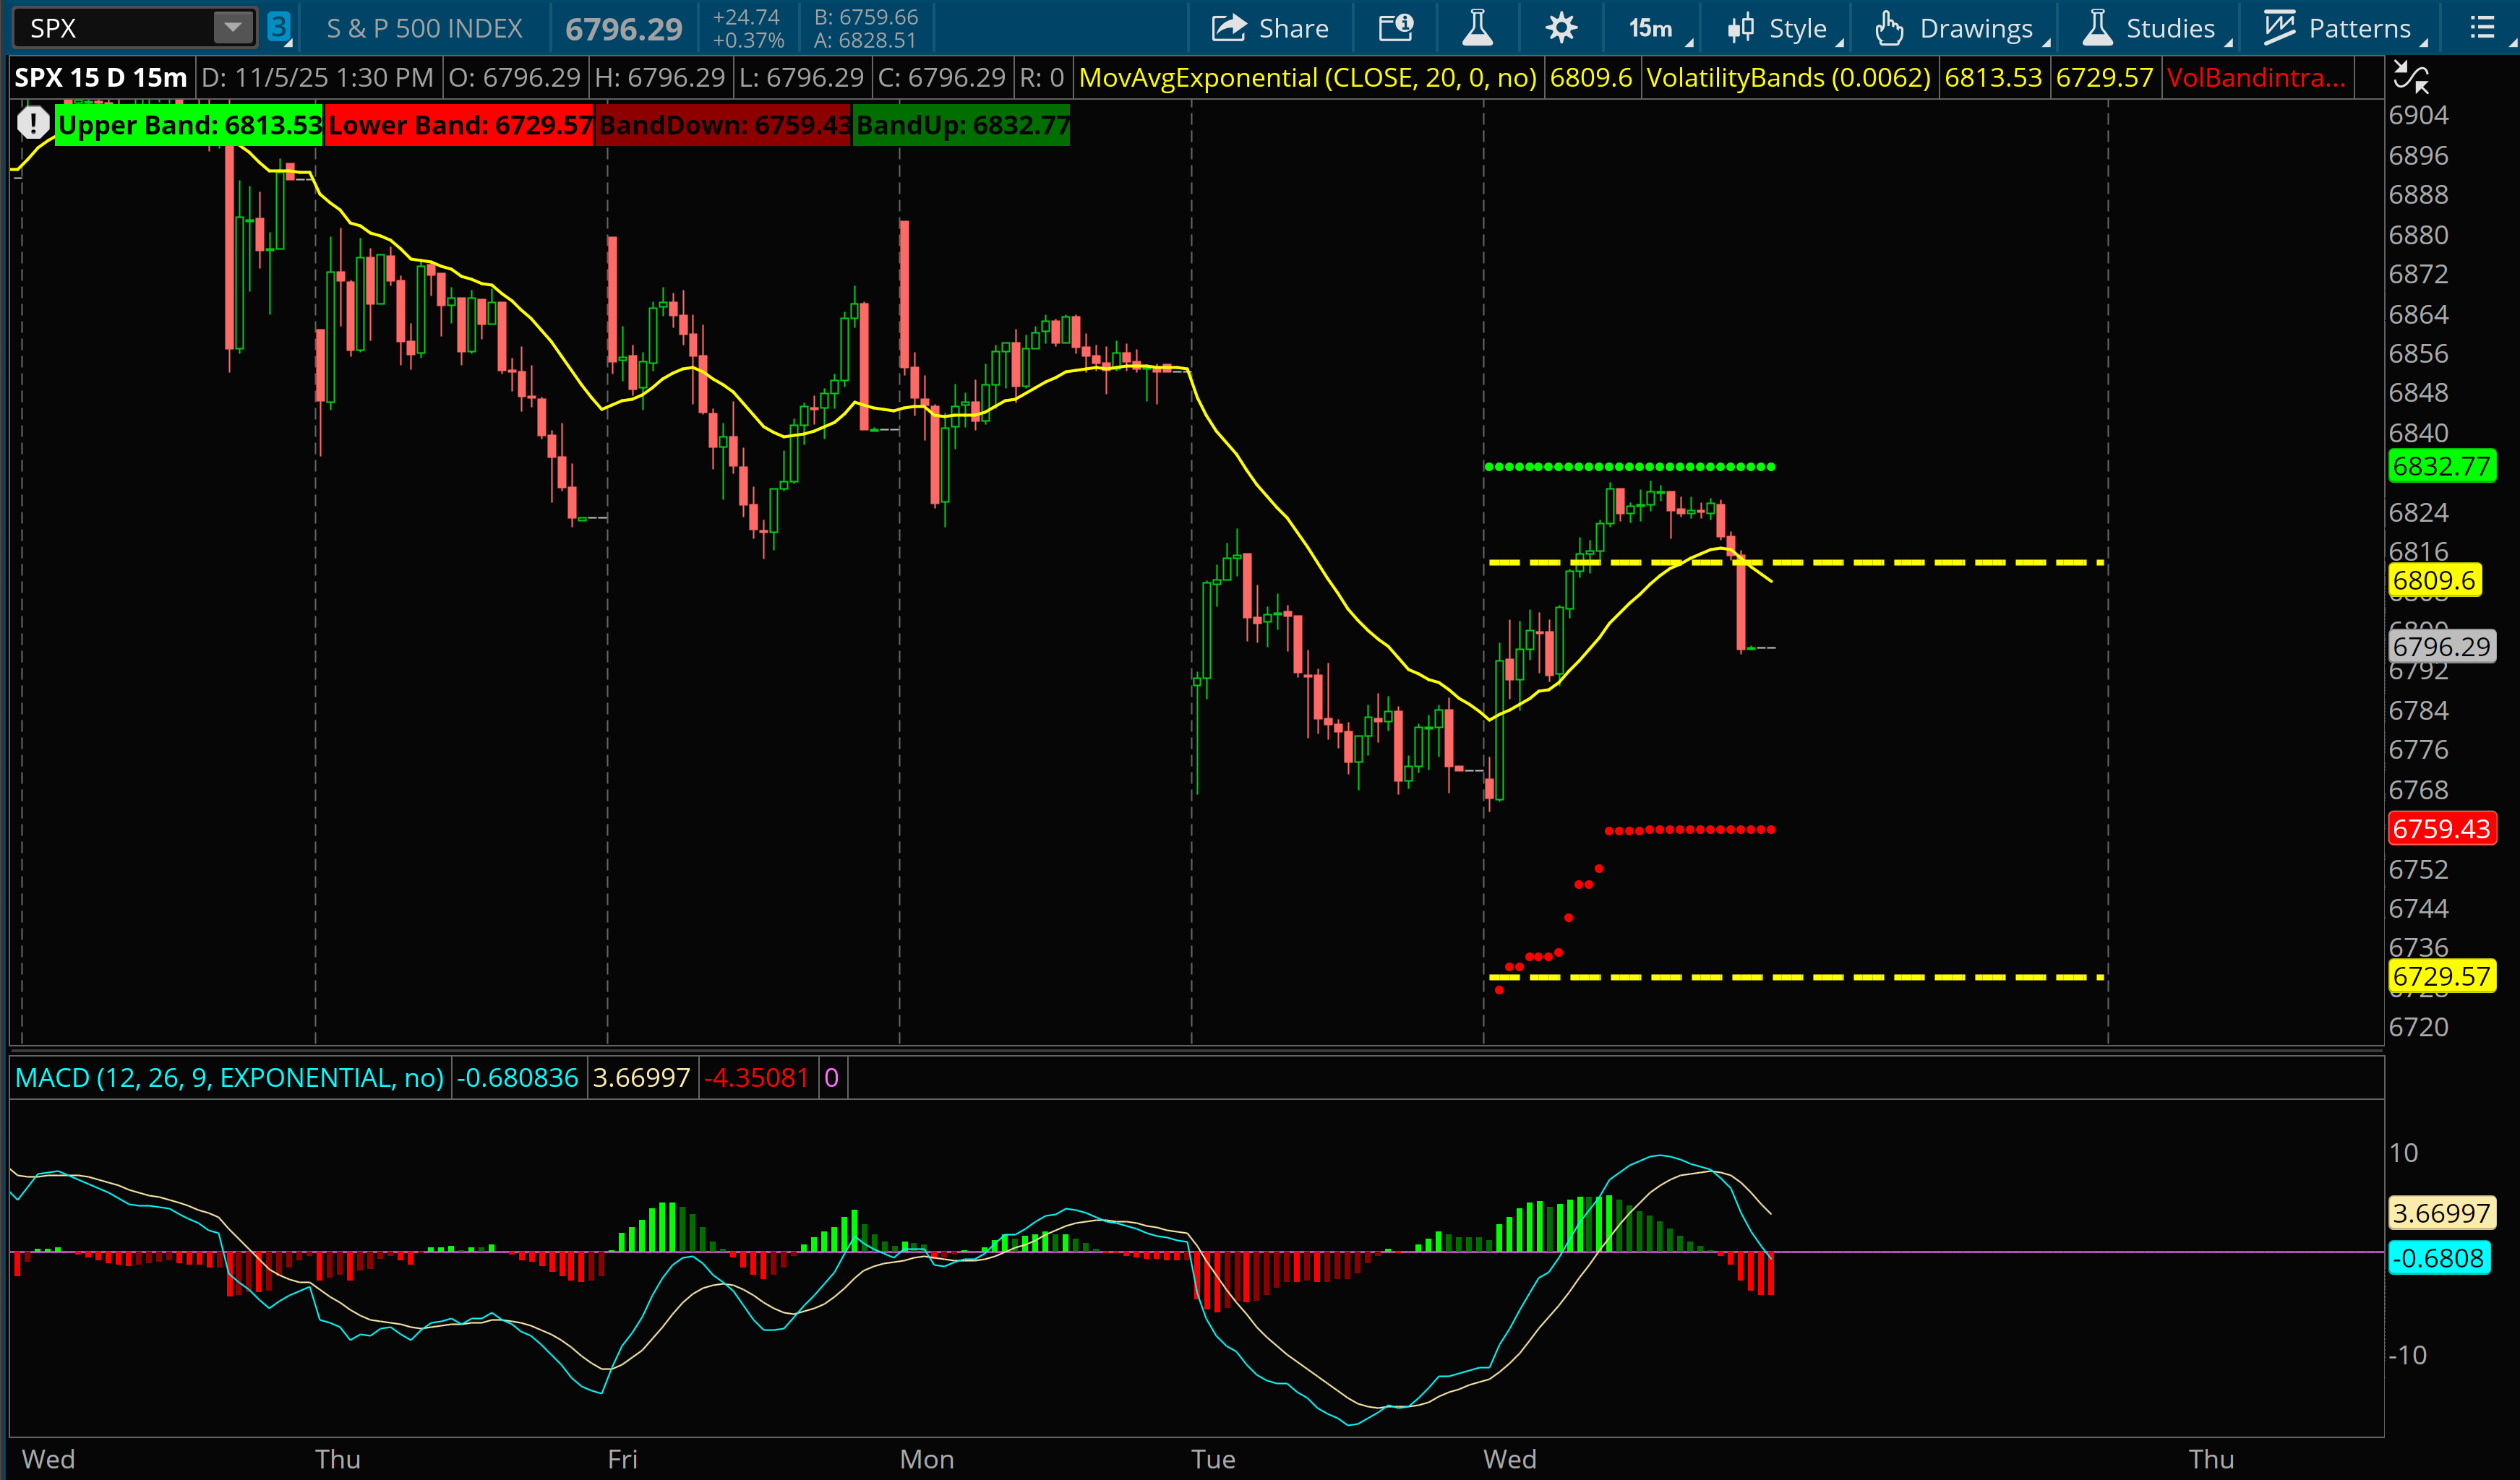Screen dimensions: 2520x1480
Task: Click the L: 6796.29 low value
Action: 801,77
